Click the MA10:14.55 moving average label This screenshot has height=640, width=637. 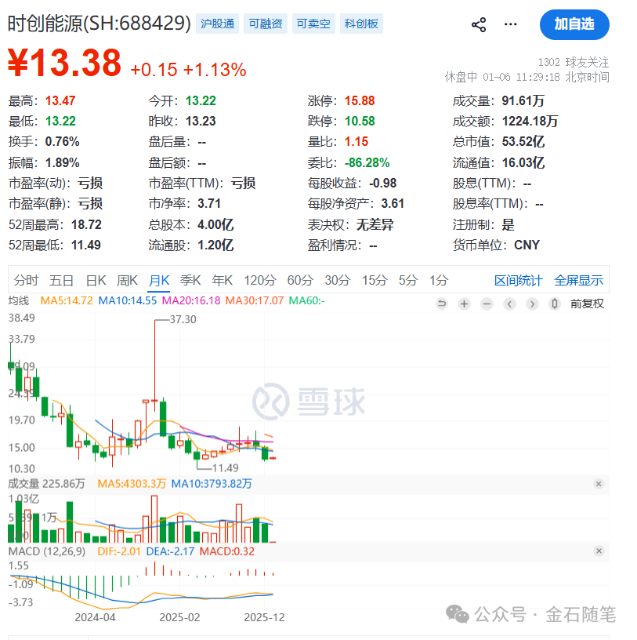click(x=128, y=301)
